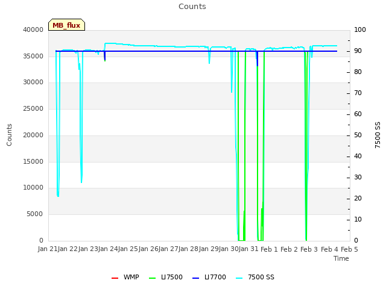Screen dimensions: 386x289
Task: Click the Jan 31 date tick label
Action: click(x=248, y=249)
